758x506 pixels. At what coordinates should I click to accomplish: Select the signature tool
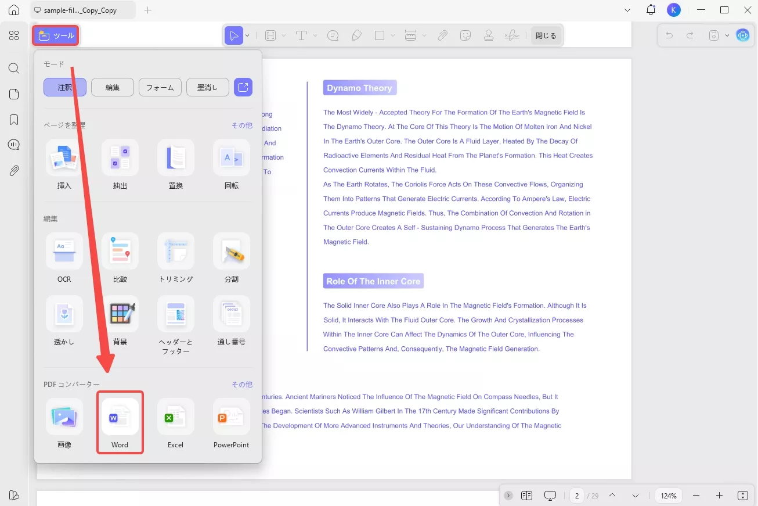(511, 35)
